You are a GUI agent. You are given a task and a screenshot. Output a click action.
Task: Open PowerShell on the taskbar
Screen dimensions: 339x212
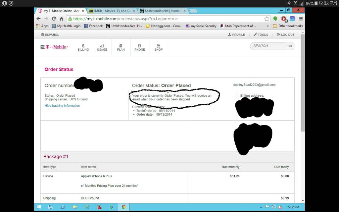(x=63, y=207)
